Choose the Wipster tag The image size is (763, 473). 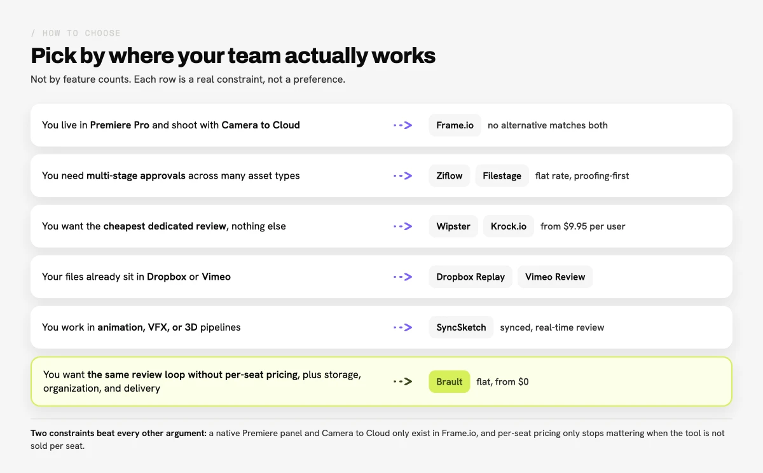click(x=453, y=226)
